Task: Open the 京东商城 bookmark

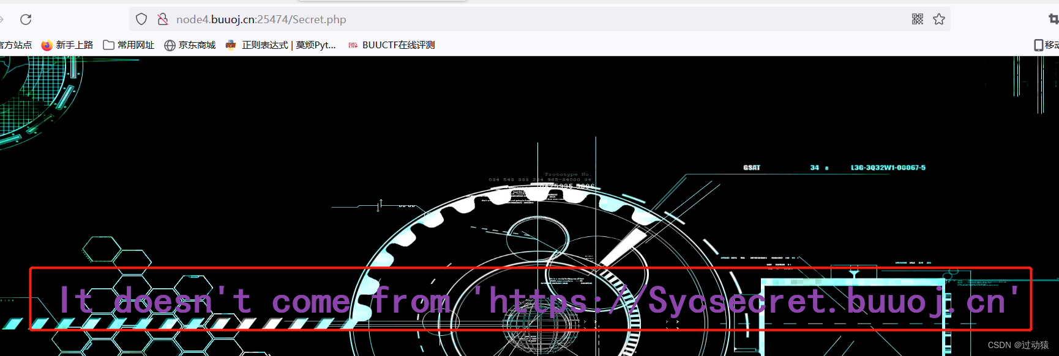Action: click(x=190, y=45)
